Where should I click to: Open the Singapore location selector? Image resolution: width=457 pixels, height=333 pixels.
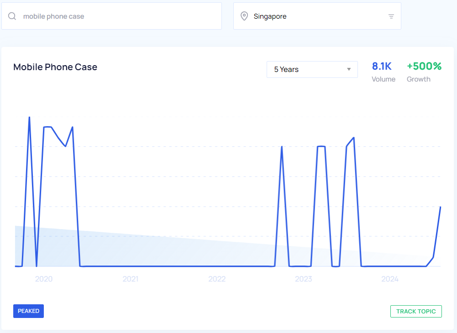click(317, 16)
